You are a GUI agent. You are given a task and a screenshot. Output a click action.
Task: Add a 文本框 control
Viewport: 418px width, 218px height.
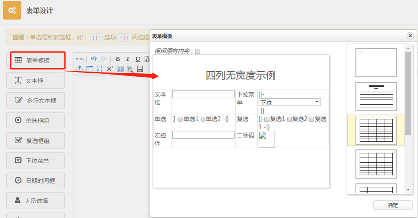point(35,81)
